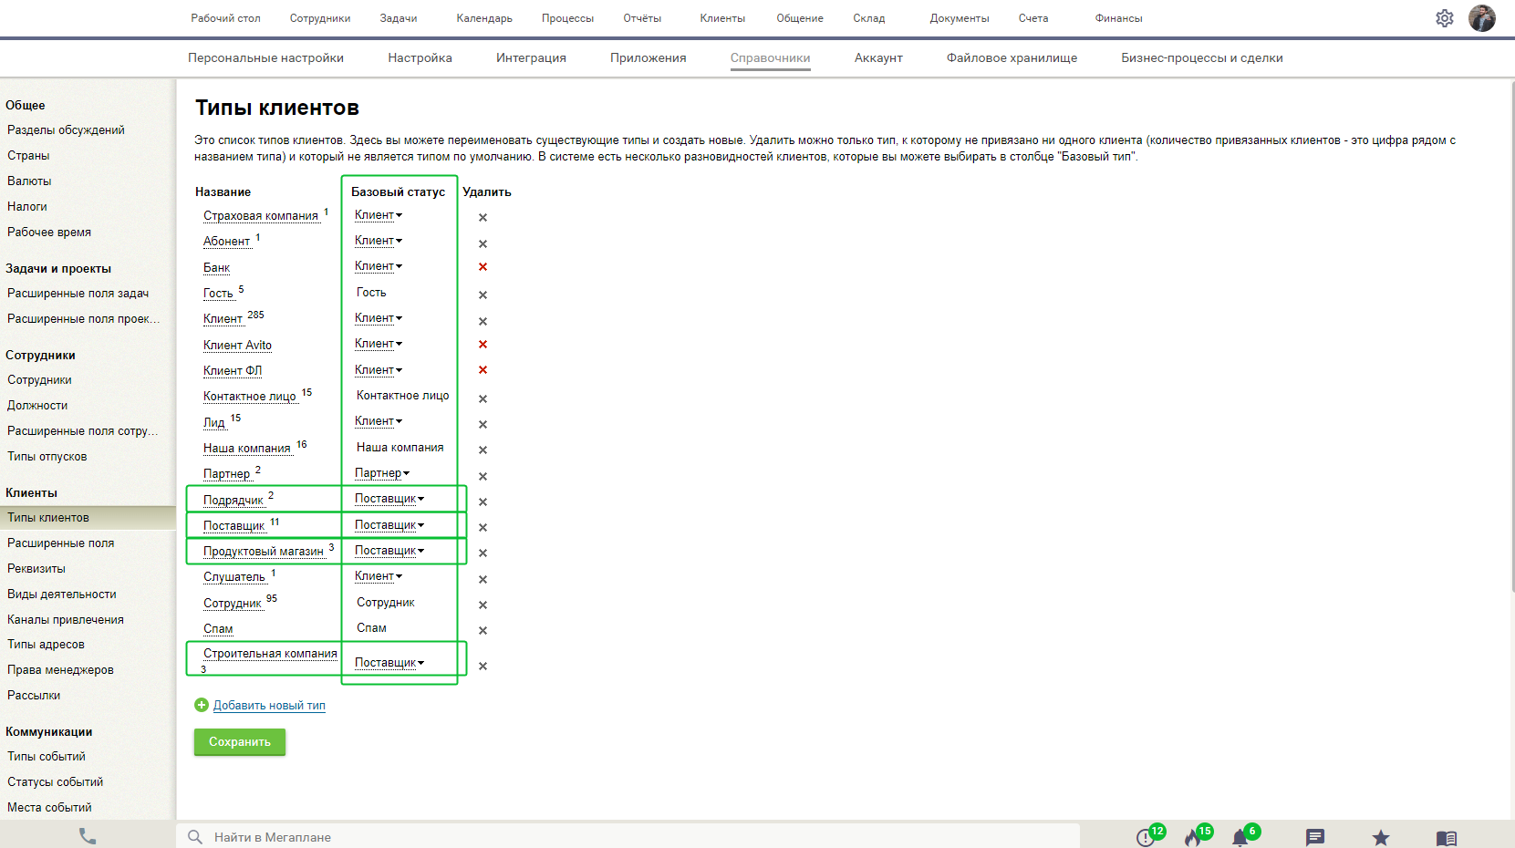Expand base status dropdown for Страховая компания
This screenshot has height=848, width=1515.
click(x=379, y=215)
